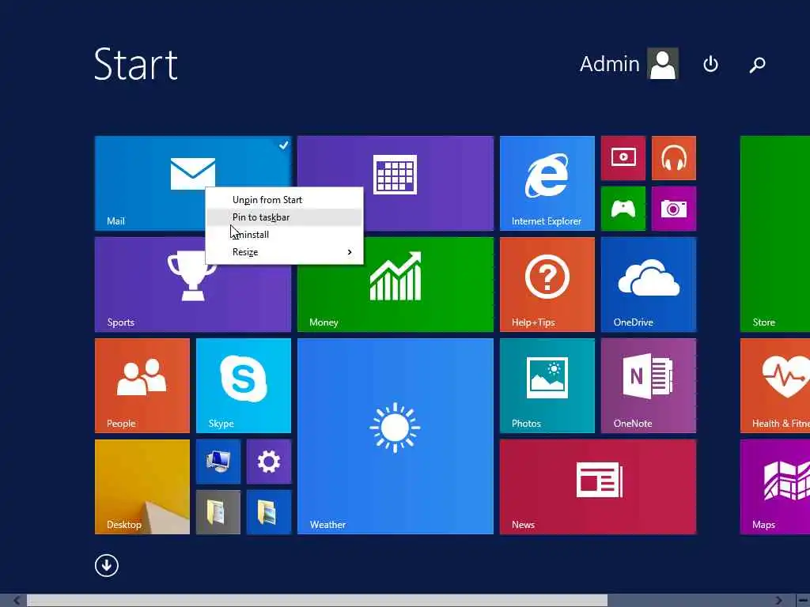Choose Uninstall in the context menu
This screenshot has width=810, height=607.
pos(284,235)
